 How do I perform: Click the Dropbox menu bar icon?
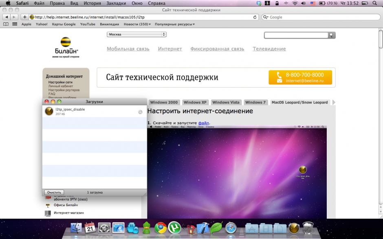(259, 3)
